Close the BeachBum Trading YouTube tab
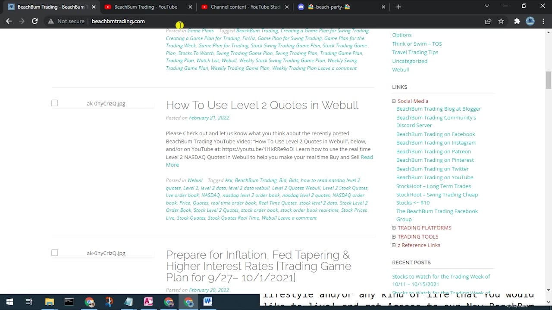The image size is (552, 310). [x=190, y=7]
